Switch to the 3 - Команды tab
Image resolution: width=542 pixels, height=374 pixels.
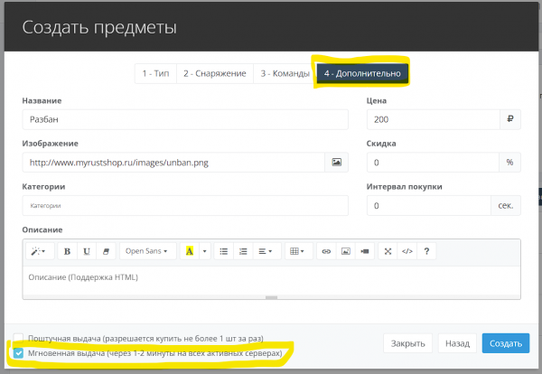[x=284, y=73]
